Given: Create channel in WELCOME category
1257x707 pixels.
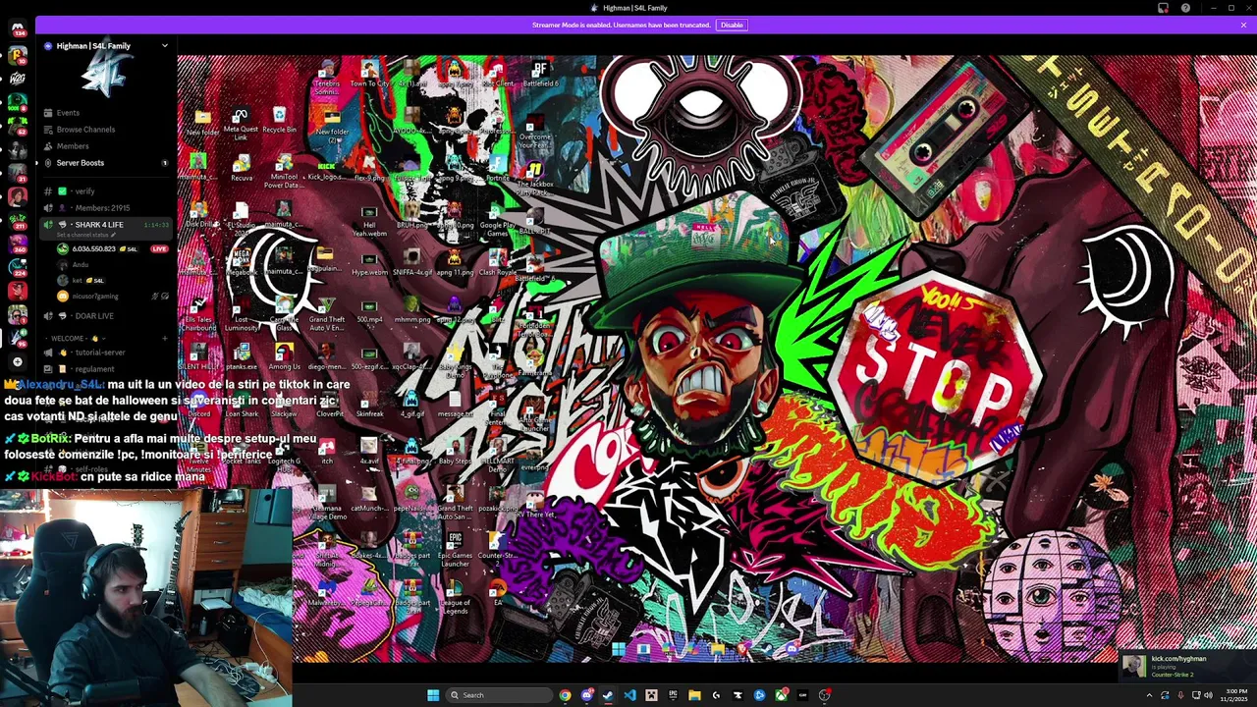Looking at the screenshot, I should (x=165, y=338).
